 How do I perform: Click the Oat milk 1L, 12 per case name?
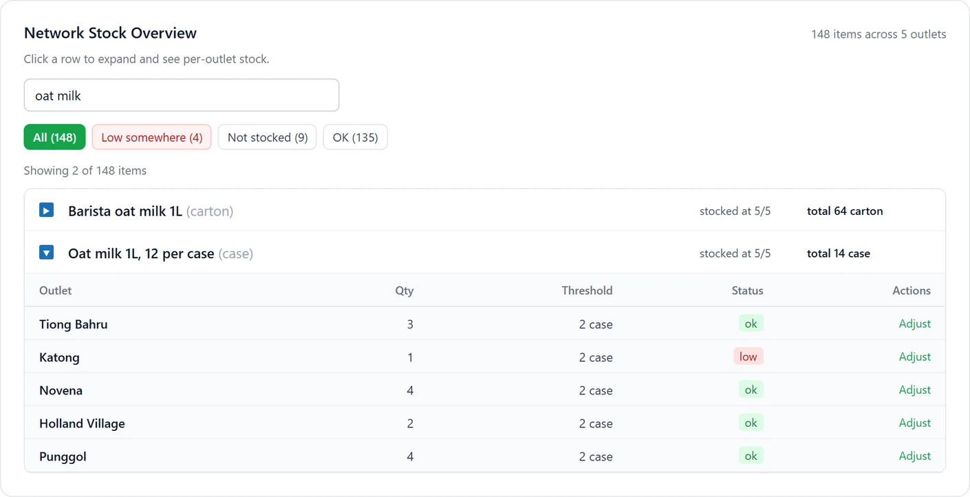coord(141,254)
